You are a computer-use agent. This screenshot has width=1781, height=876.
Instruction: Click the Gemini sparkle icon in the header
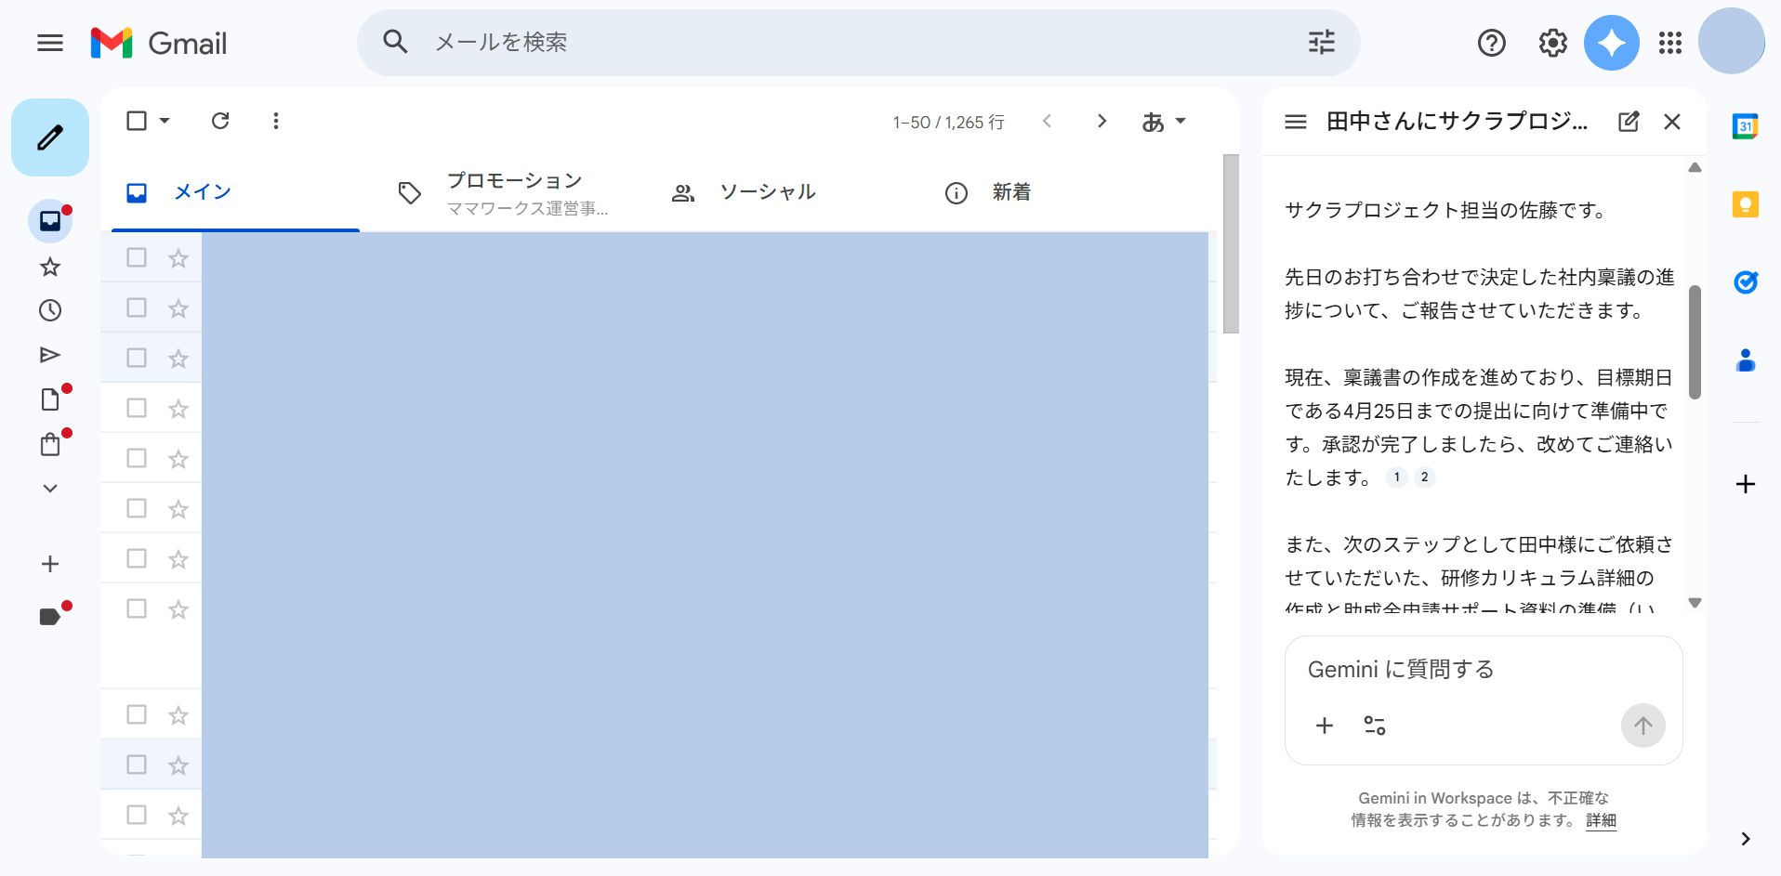pyautogui.click(x=1611, y=42)
